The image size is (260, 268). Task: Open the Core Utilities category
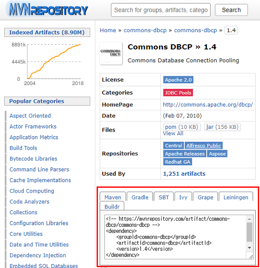click(x=26, y=234)
